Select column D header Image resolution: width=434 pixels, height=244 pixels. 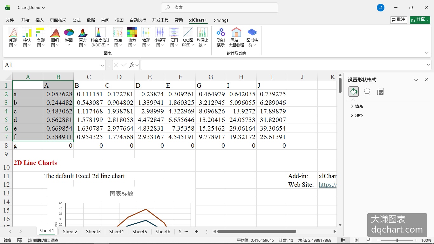coord(119,77)
